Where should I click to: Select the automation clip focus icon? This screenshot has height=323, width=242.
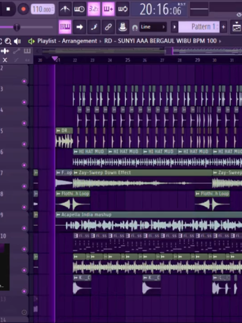16,51
